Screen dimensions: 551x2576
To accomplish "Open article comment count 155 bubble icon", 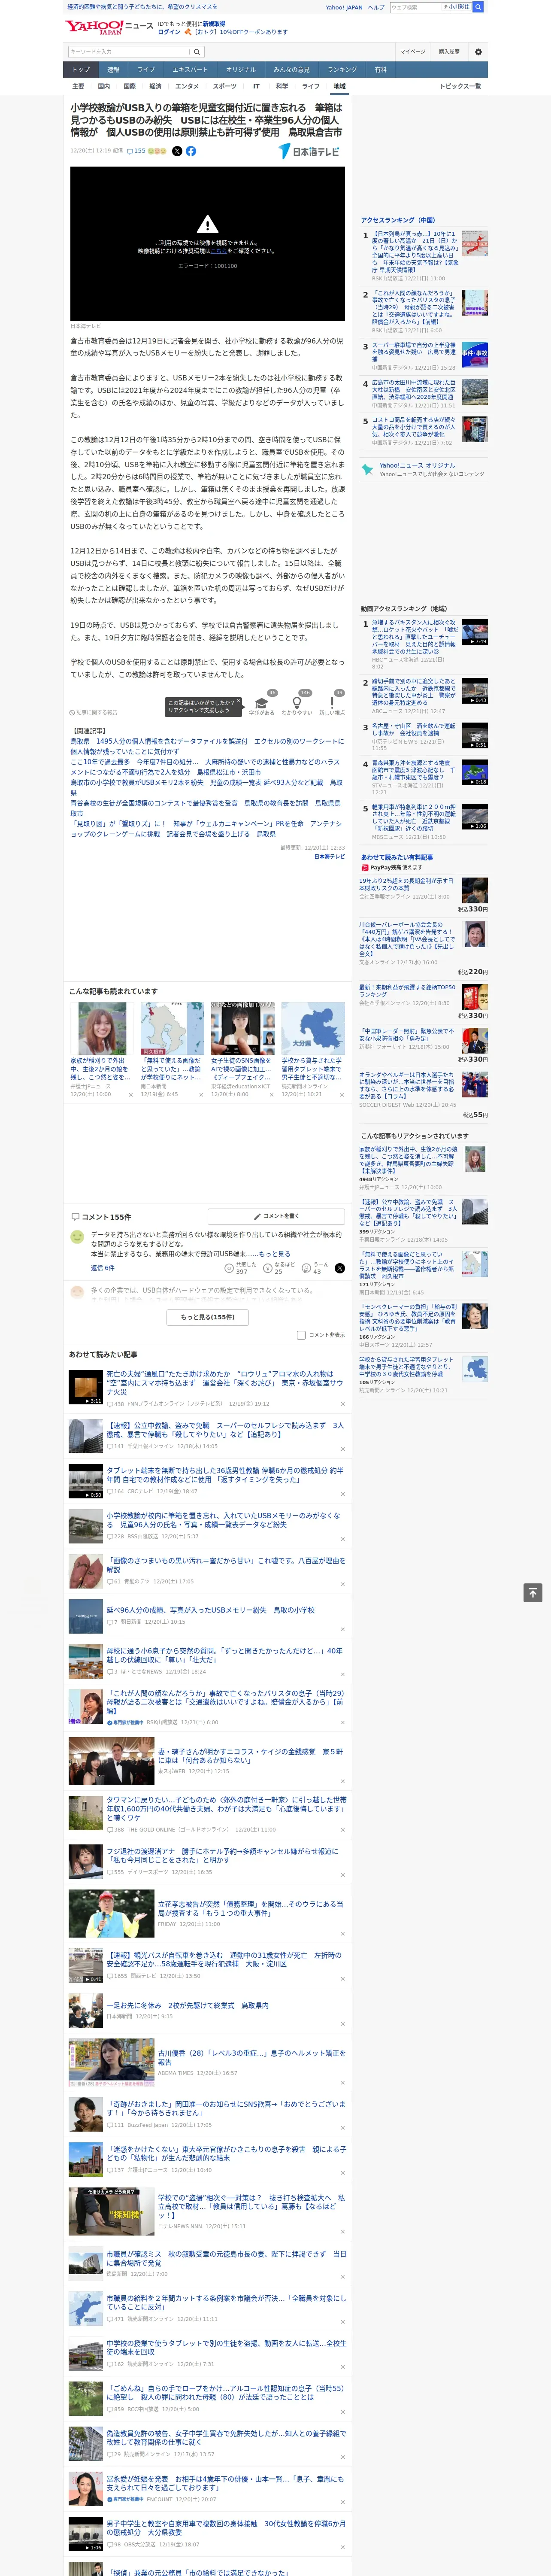I will coord(136,151).
